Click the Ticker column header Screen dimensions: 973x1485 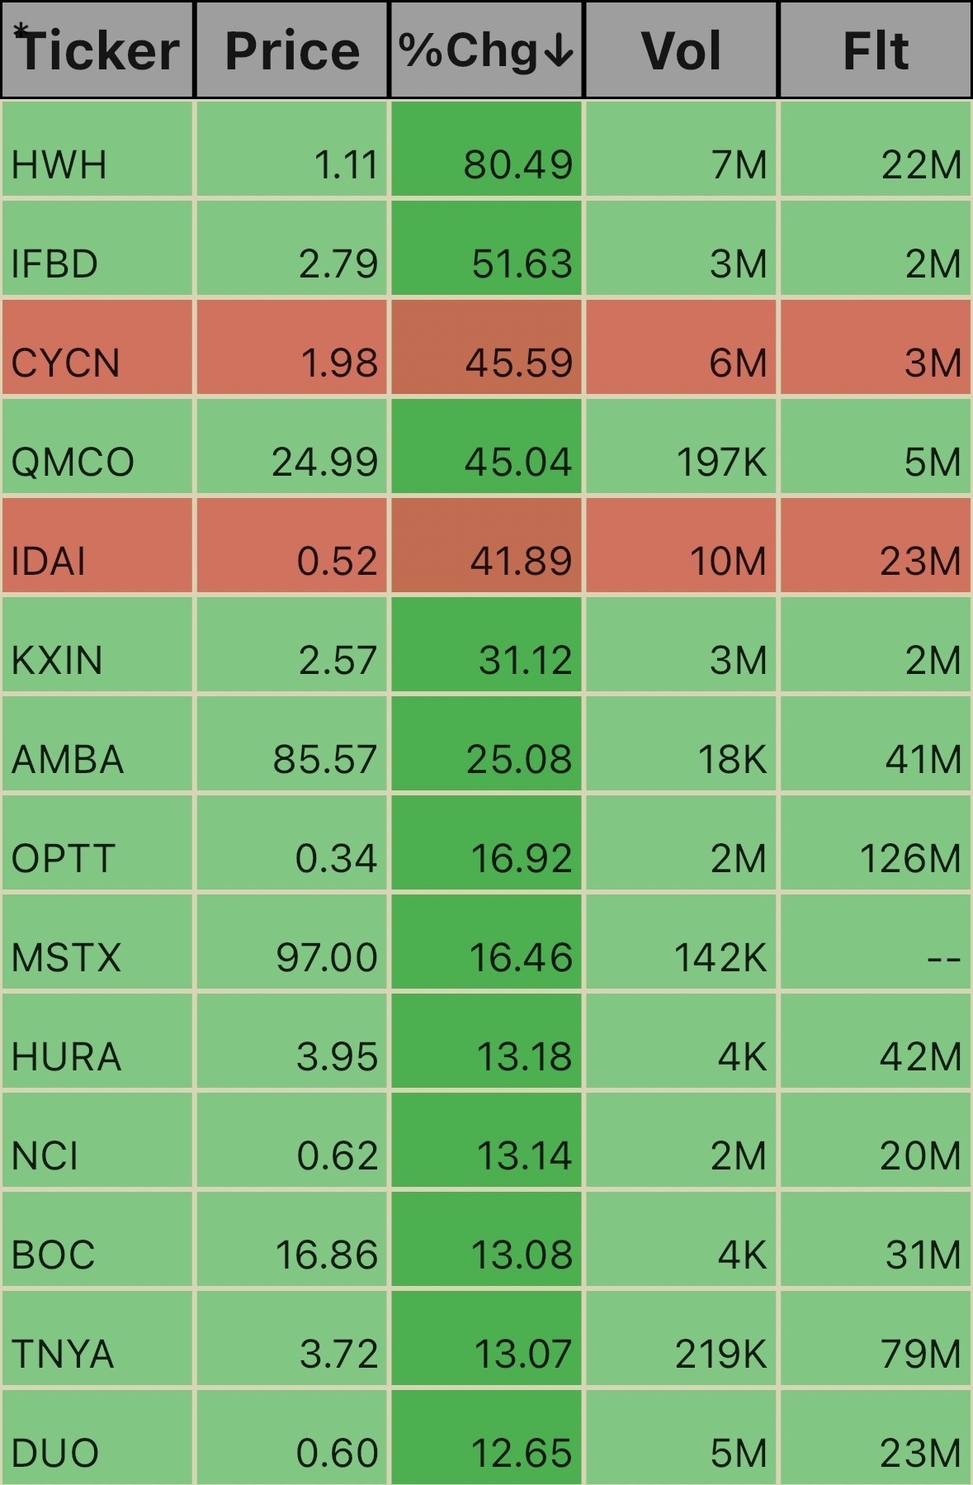click(97, 50)
